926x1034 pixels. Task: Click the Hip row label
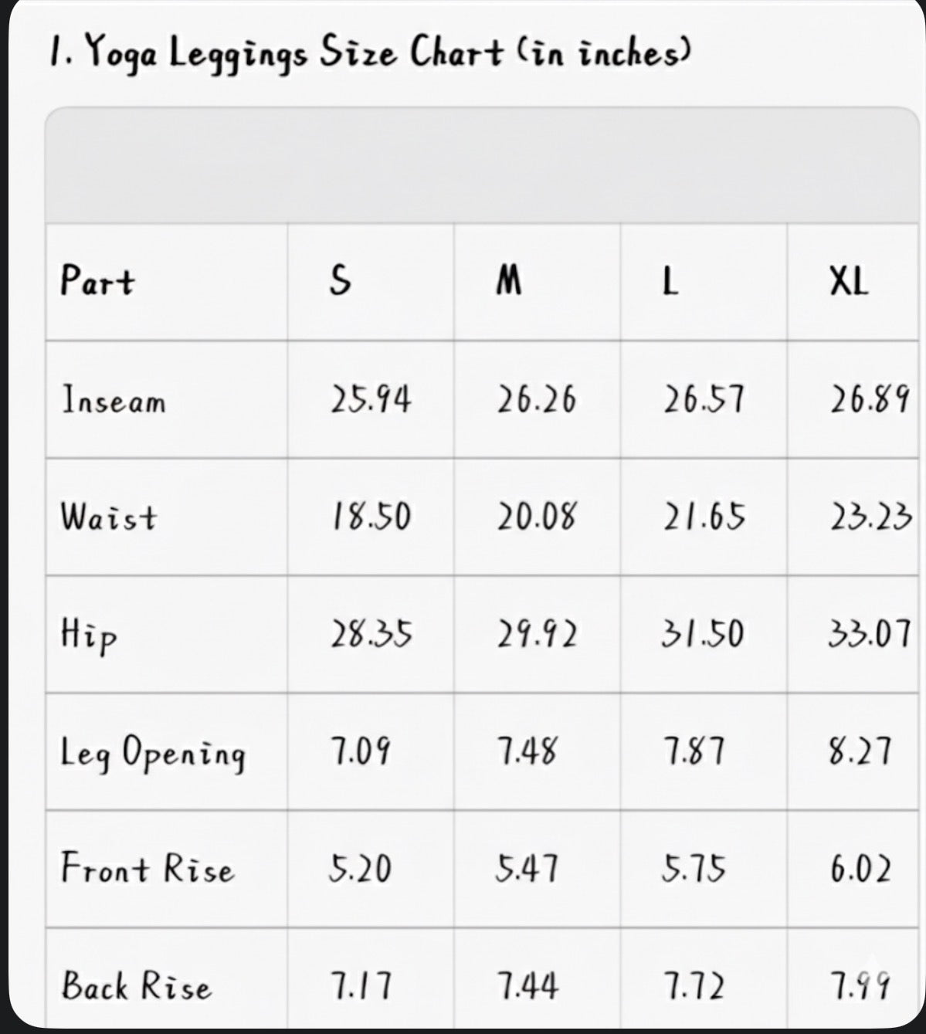[90, 636]
